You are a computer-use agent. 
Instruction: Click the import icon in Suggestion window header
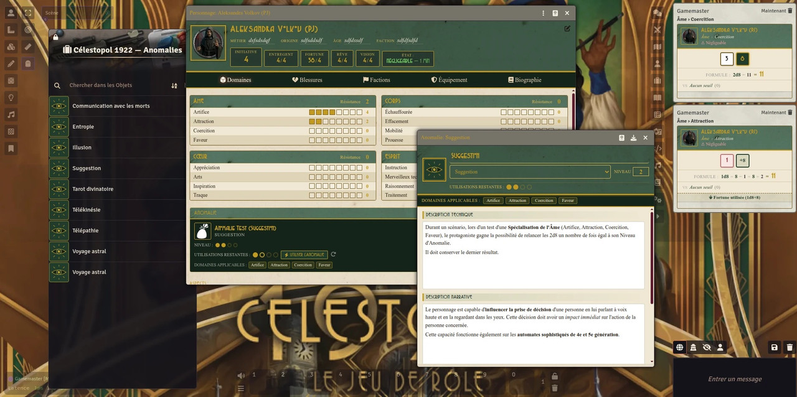pos(633,138)
